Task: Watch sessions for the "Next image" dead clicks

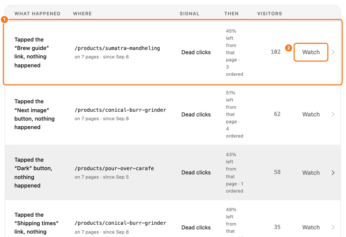Action: point(311,114)
